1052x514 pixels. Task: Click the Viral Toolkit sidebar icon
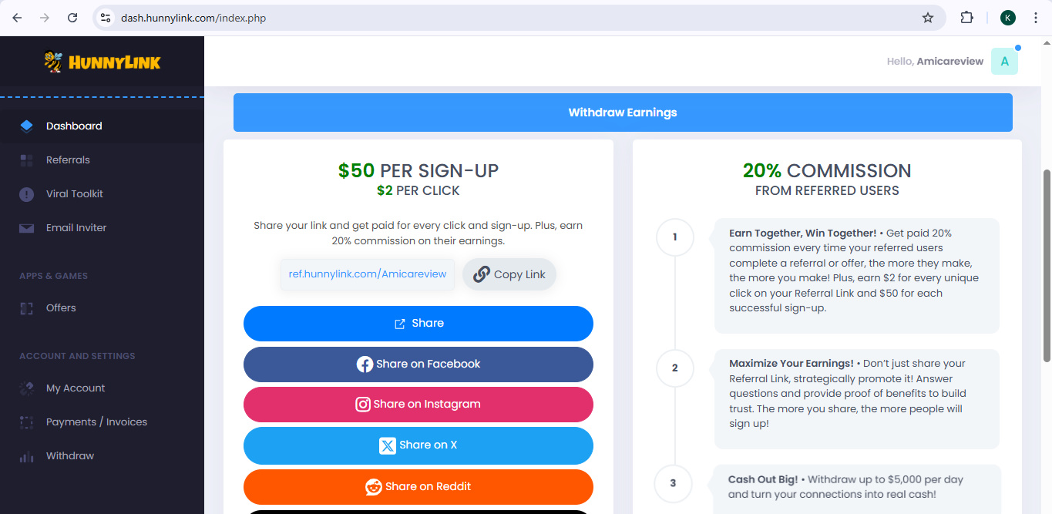point(27,194)
